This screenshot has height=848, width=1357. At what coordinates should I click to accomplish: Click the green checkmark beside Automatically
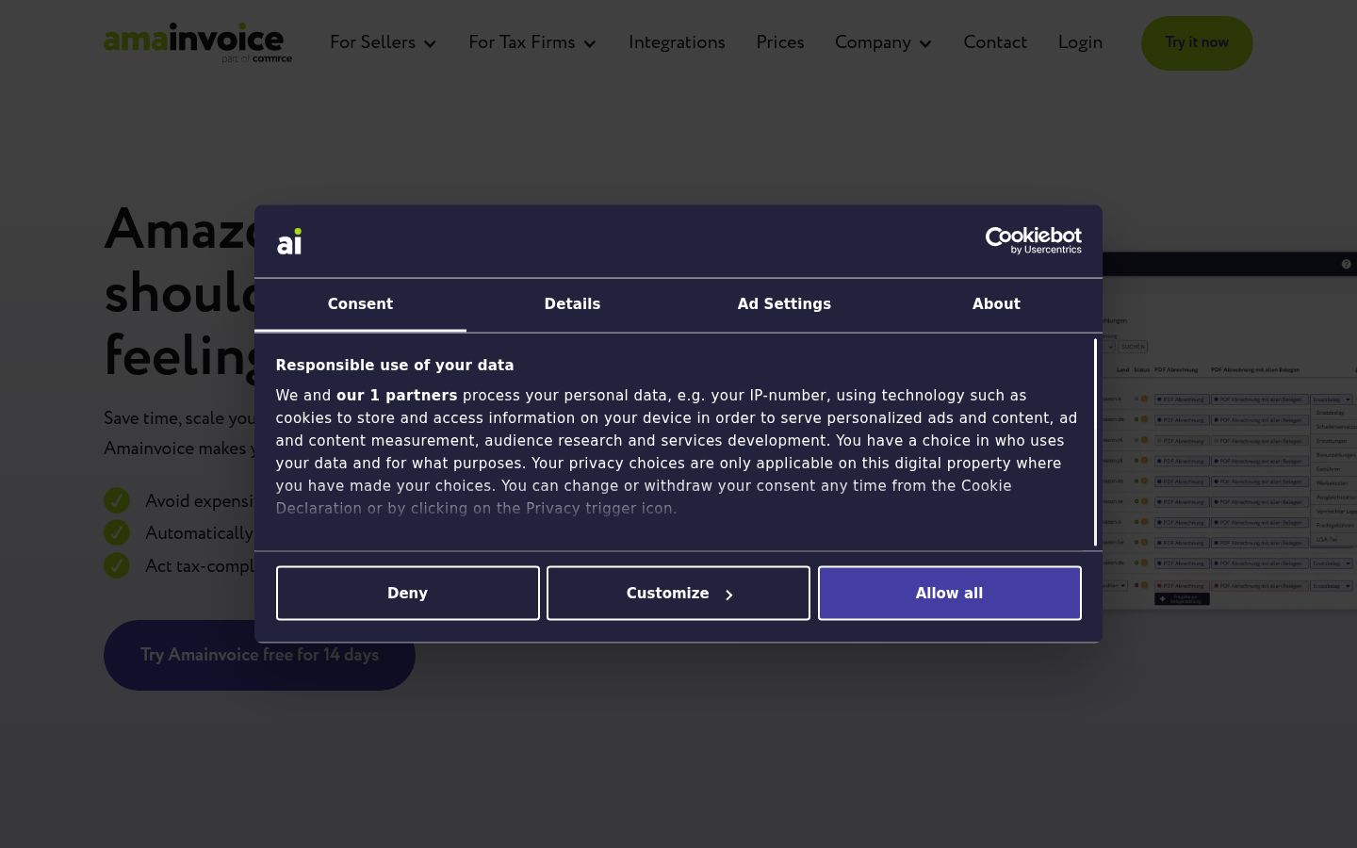click(117, 532)
